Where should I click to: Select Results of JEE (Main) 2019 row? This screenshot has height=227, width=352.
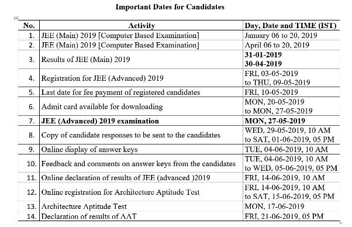[179, 59]
